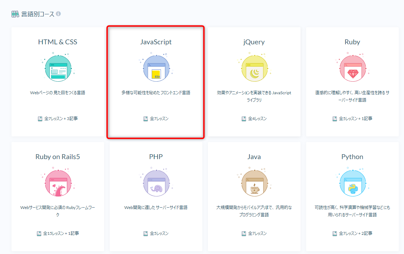Open the Java course title
Viewport: 404px width, 254px height.
(254, 157)
